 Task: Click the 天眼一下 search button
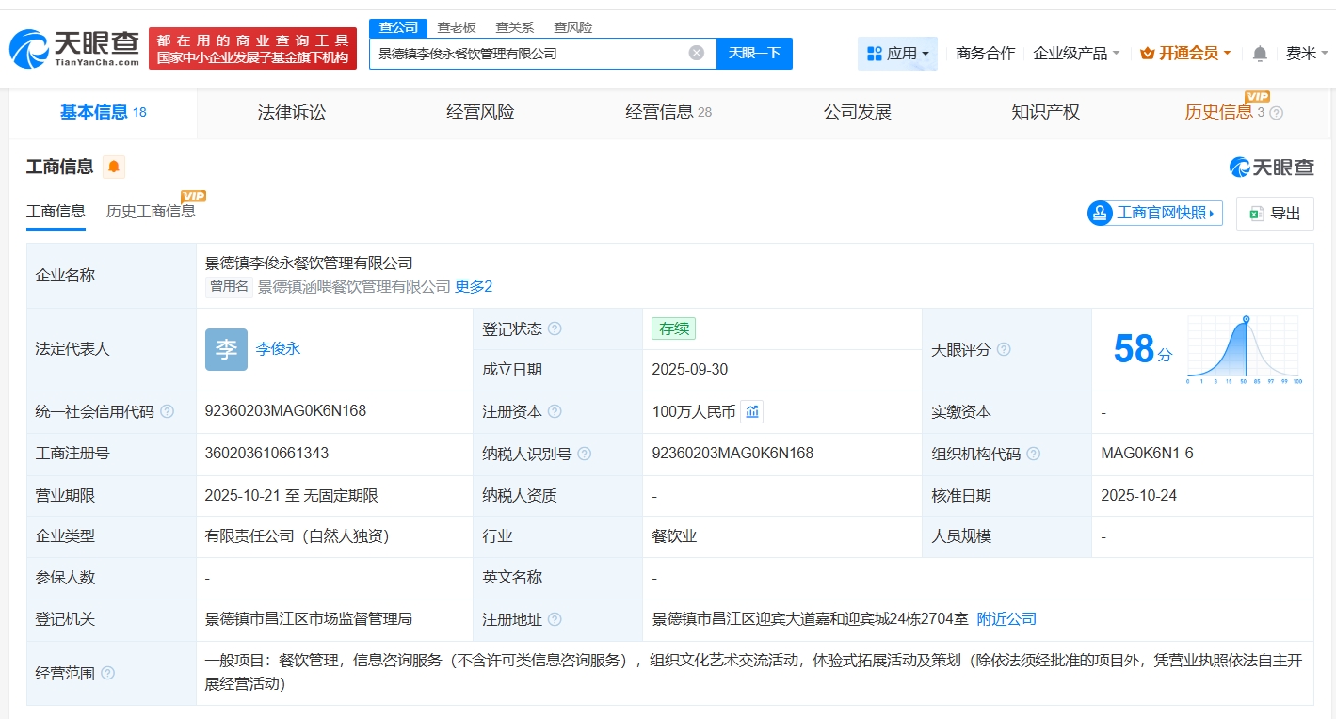coord(754,53)
